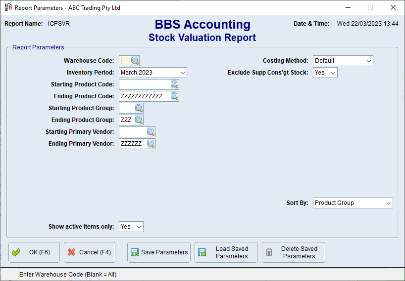The height and width of the screenshot is (281, 405).
Task: Click Load Saved Parameters button
Action: click(x=226, y=252)
